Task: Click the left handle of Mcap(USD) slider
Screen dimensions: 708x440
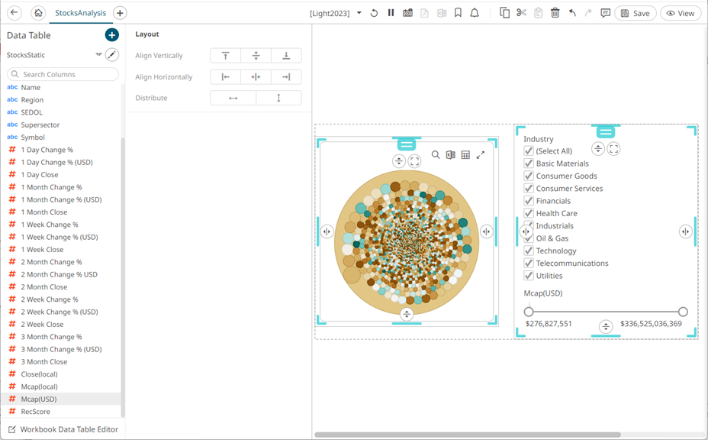Action: (x=529, y=312)
